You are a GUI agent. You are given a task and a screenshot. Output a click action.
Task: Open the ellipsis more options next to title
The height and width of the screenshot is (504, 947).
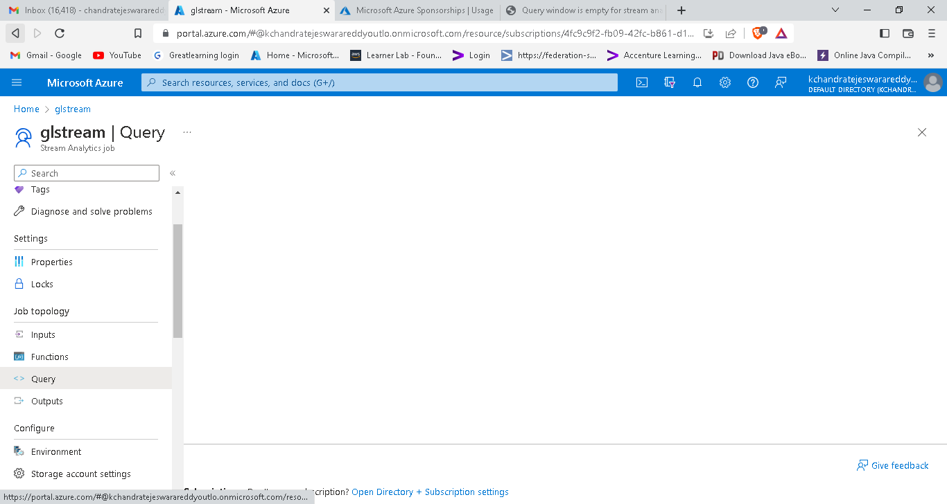pyautogui.click(x=187, y=132)
